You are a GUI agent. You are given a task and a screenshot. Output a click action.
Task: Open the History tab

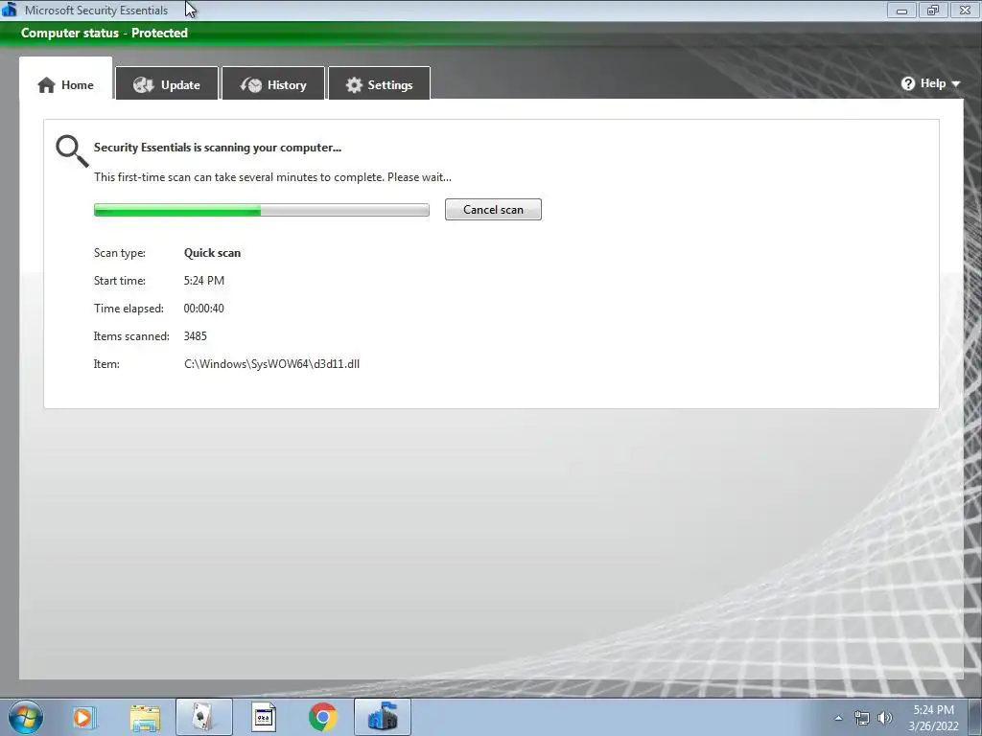point(273,83)
